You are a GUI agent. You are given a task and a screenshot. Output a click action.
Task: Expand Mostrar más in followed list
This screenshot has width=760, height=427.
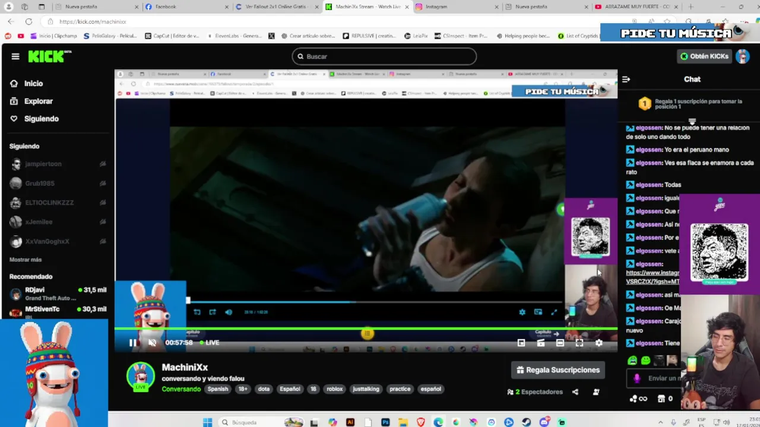[26, 260]
